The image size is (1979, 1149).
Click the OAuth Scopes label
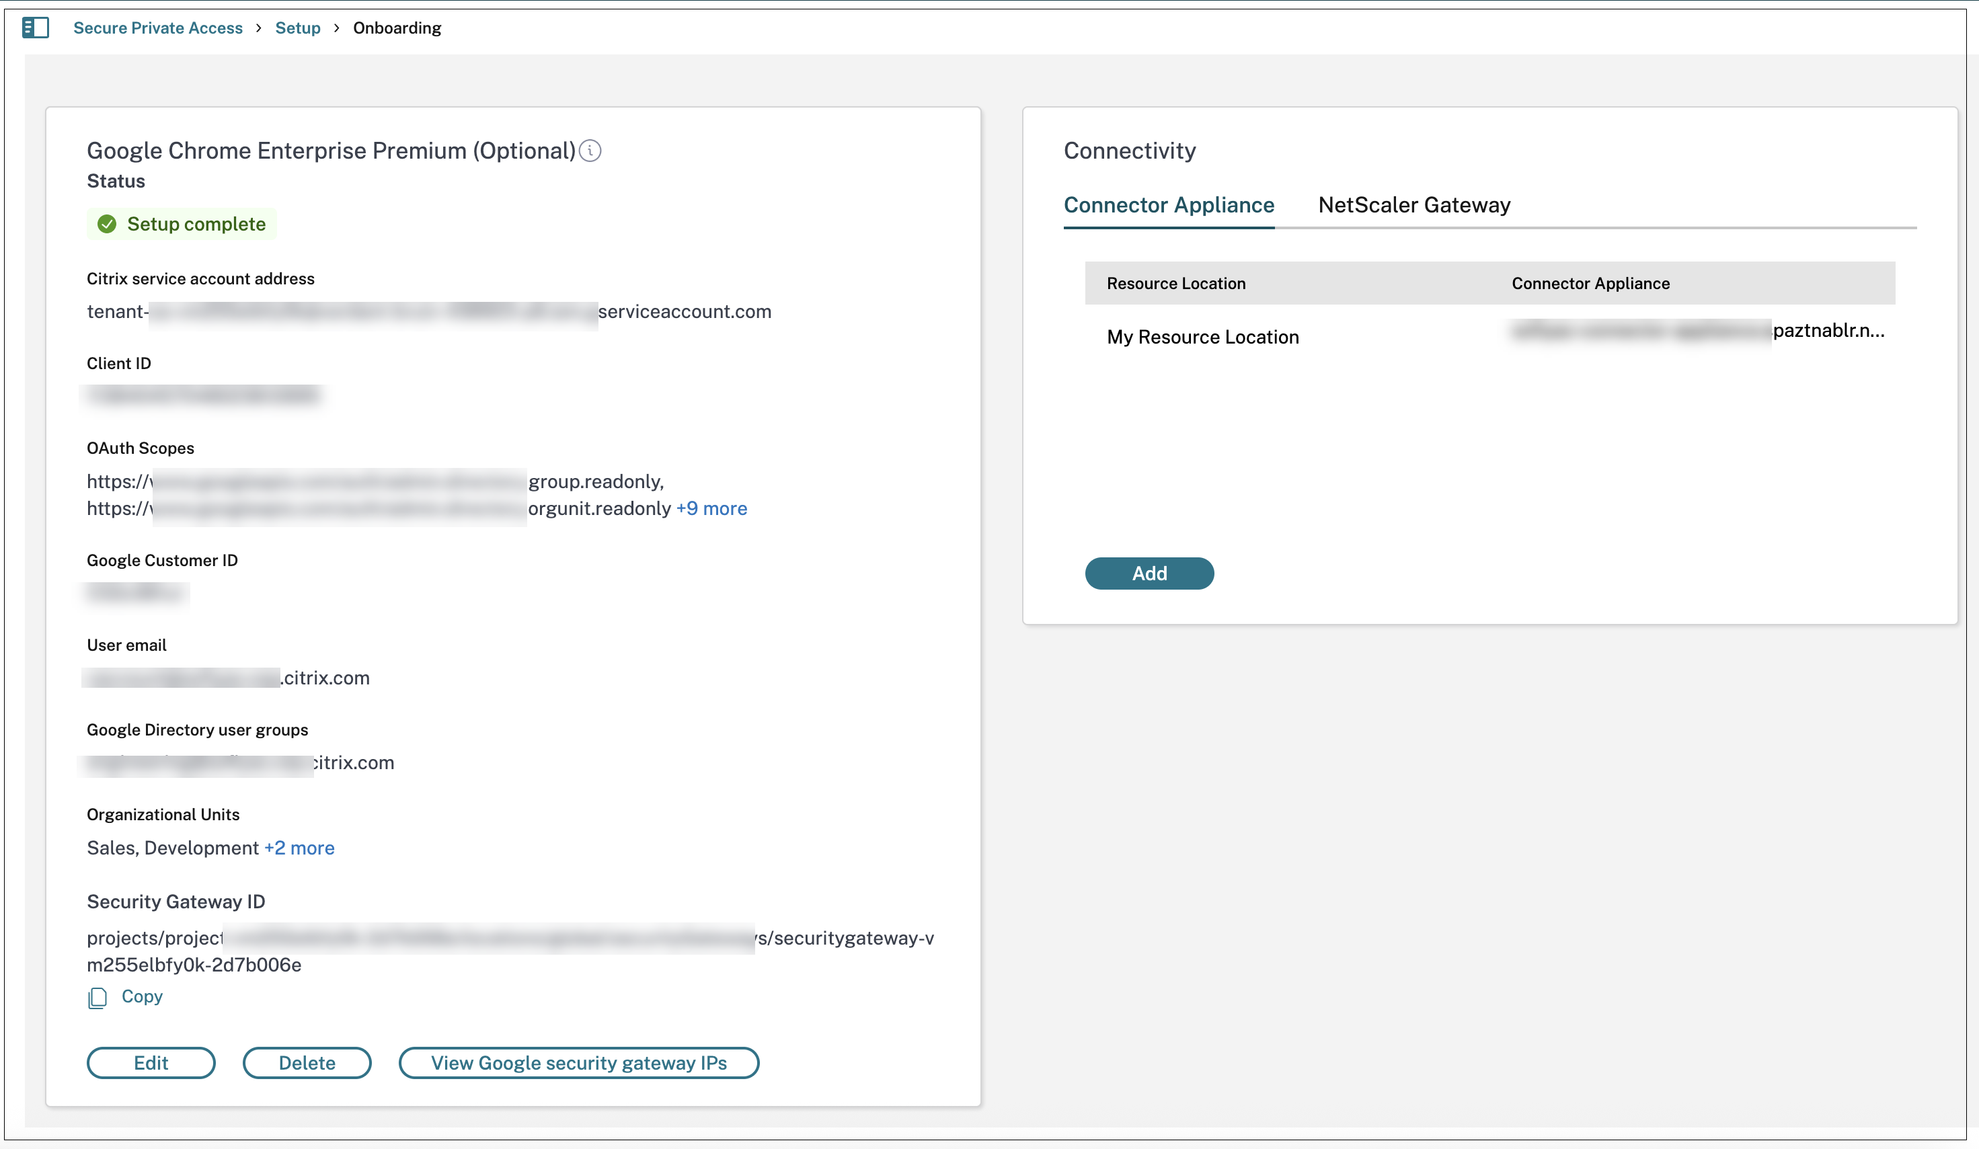pos(141,448)
